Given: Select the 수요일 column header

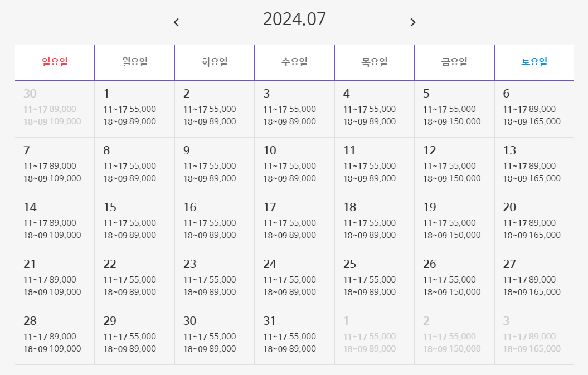Looking at the screenshot, I should (x=294, y=62).
